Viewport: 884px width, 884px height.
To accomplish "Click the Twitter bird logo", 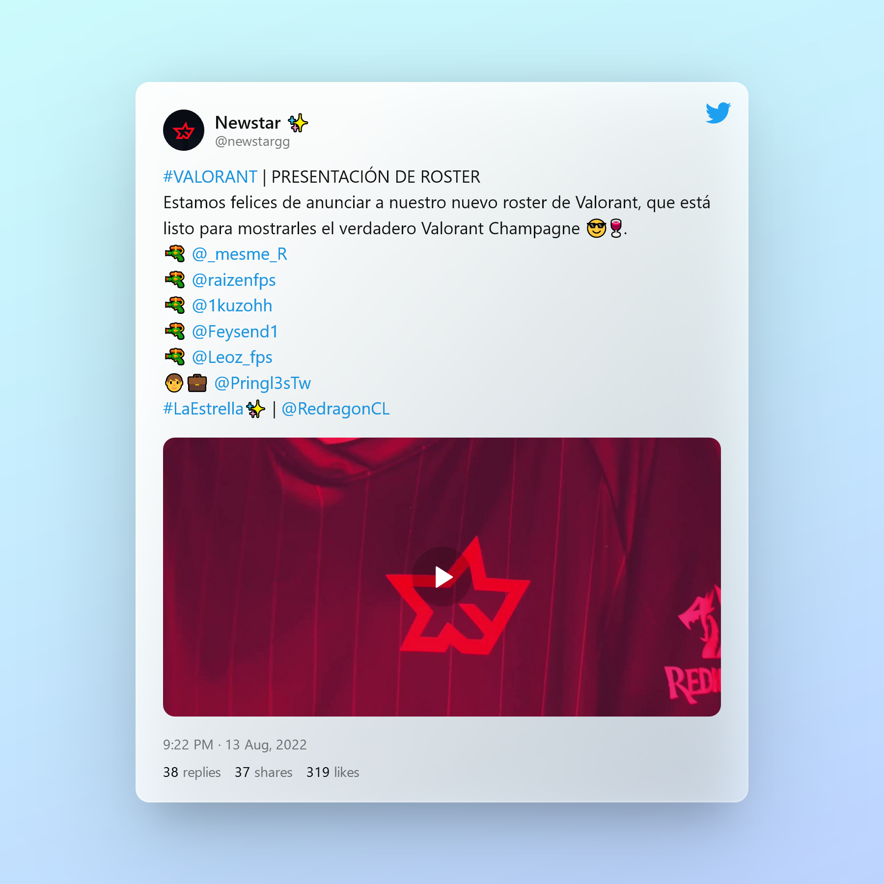I will 718,112.
